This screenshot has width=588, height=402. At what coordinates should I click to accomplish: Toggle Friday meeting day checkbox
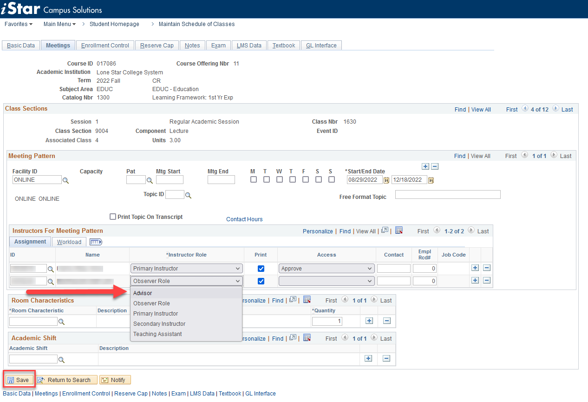[305, 179]
